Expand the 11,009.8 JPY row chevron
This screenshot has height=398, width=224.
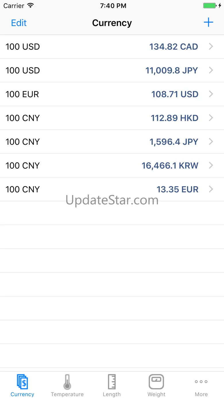click(x=211, y=70)
